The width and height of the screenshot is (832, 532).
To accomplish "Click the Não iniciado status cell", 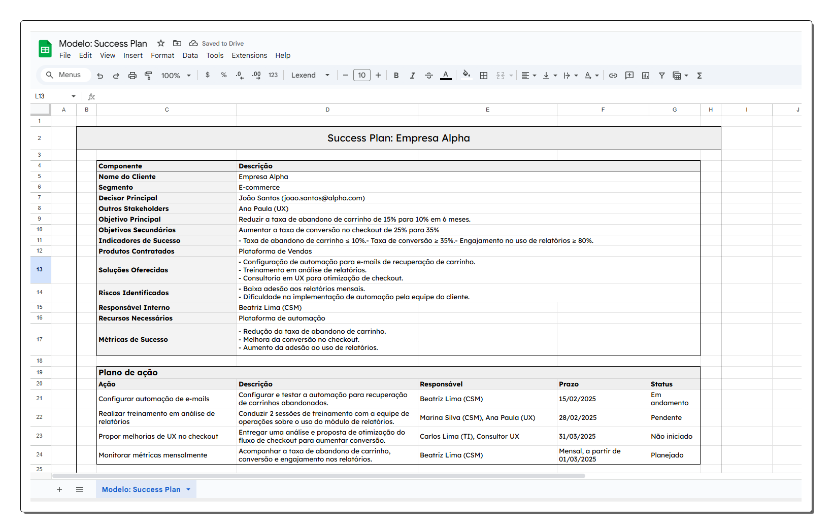I will [674, 436].
